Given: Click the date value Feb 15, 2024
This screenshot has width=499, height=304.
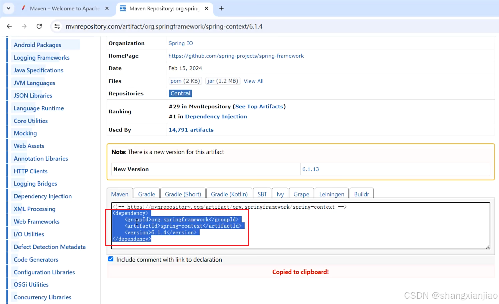Looking at the screenshot, I should point(185,68).
